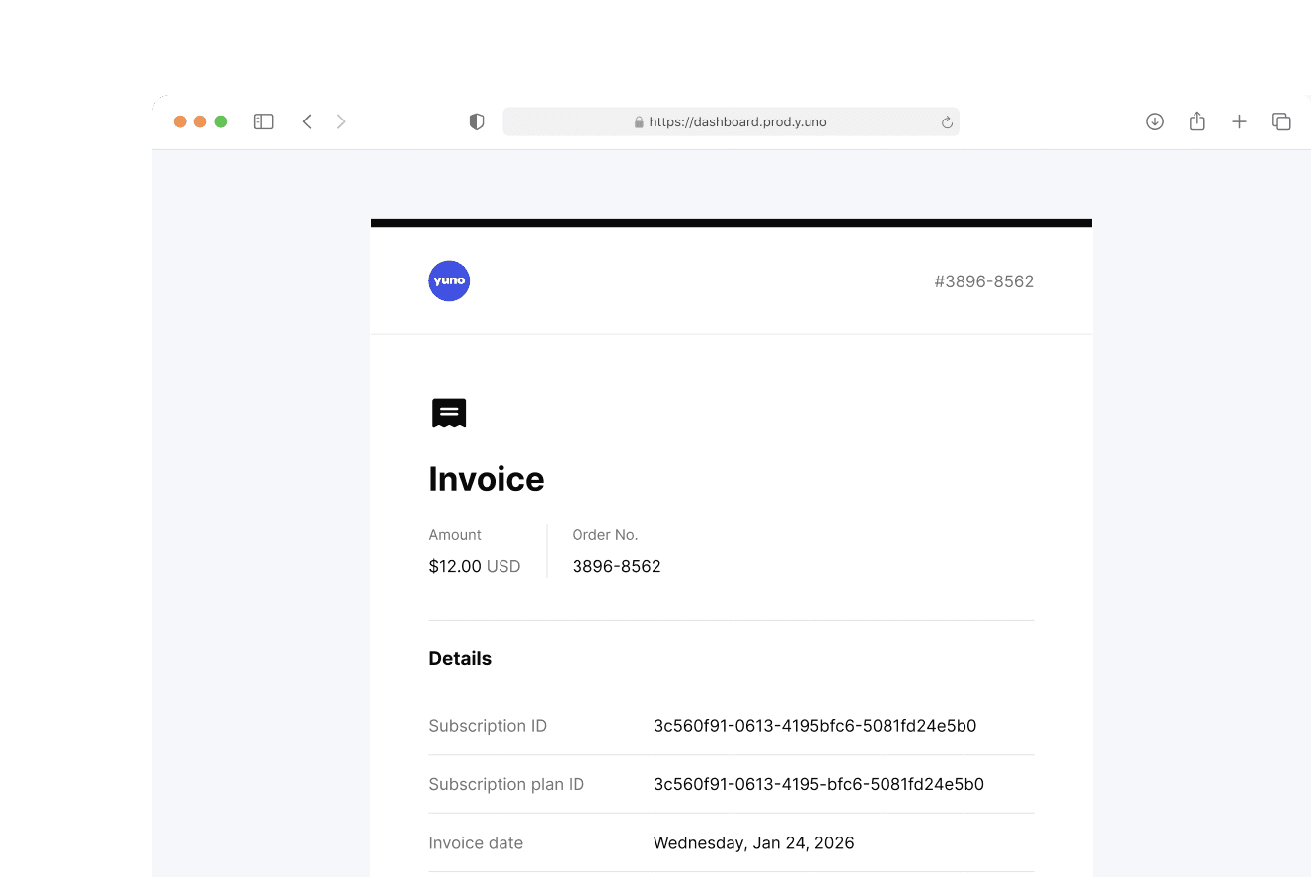This screenshot has height=877, width=1311.
Task: Click the Amount label
Action: point(455,535)
